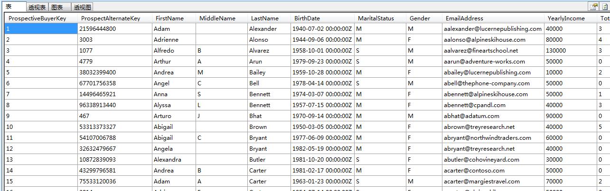Select the highlighted cell with key 1
This screenshot has height=191, width=610.
pyautogui.click(x=41, y=29)
